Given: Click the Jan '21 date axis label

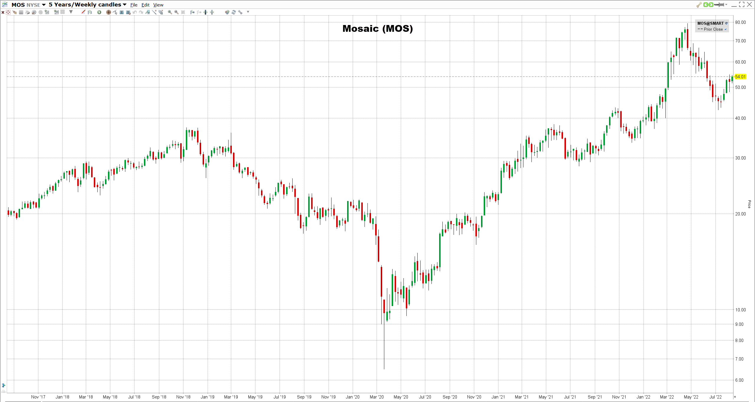Looking at the screenshot, I should tap(498, 397).
